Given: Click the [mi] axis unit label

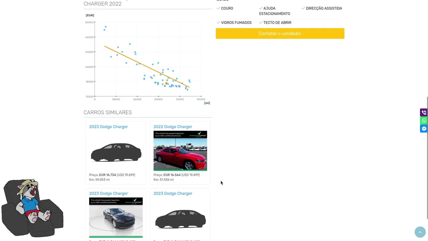Looking at the screenshot, I should (207, 103).
